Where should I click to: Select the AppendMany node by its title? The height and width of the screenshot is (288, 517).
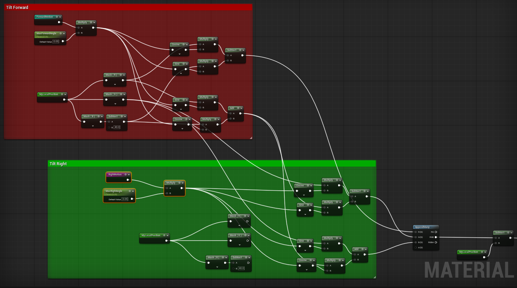(422, 227)
